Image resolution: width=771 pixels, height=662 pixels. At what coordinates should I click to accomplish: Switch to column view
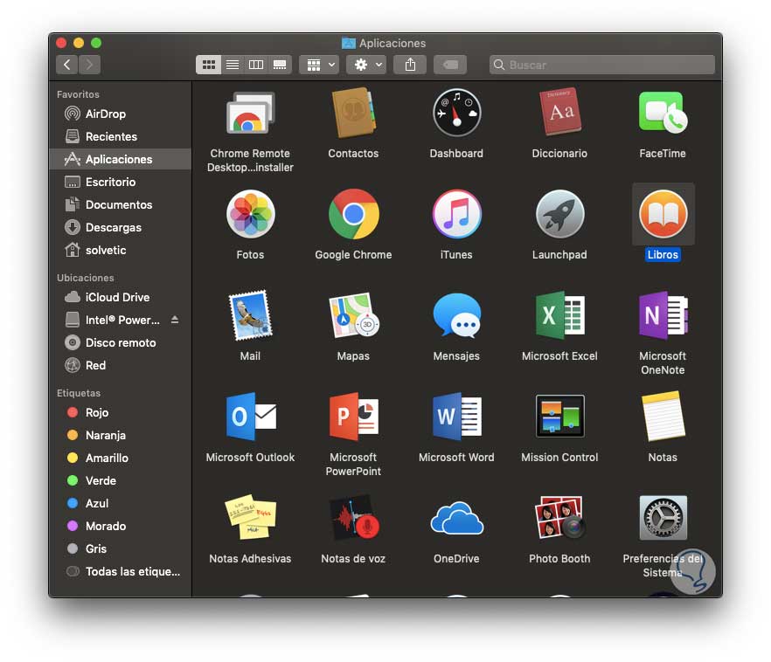click(255, 65)
